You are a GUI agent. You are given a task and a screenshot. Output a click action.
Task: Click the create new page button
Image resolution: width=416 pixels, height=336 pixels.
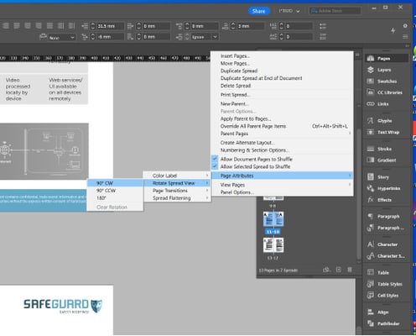[339, 270]
